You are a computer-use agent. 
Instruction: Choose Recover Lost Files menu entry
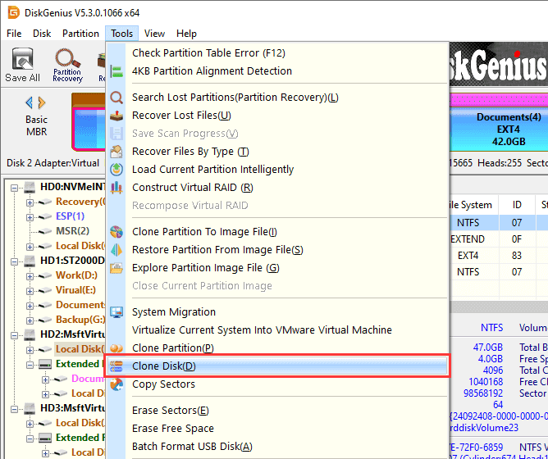[x=277, y=116]
